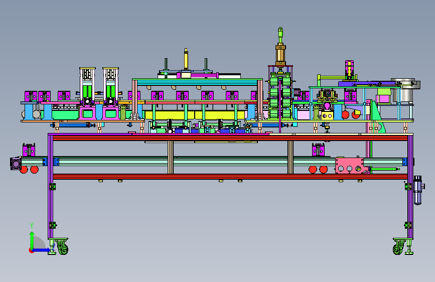Viewport: 435px width, 282px height.
Task: Select the dark blue air filter on right leg
Action: [417, 190]
